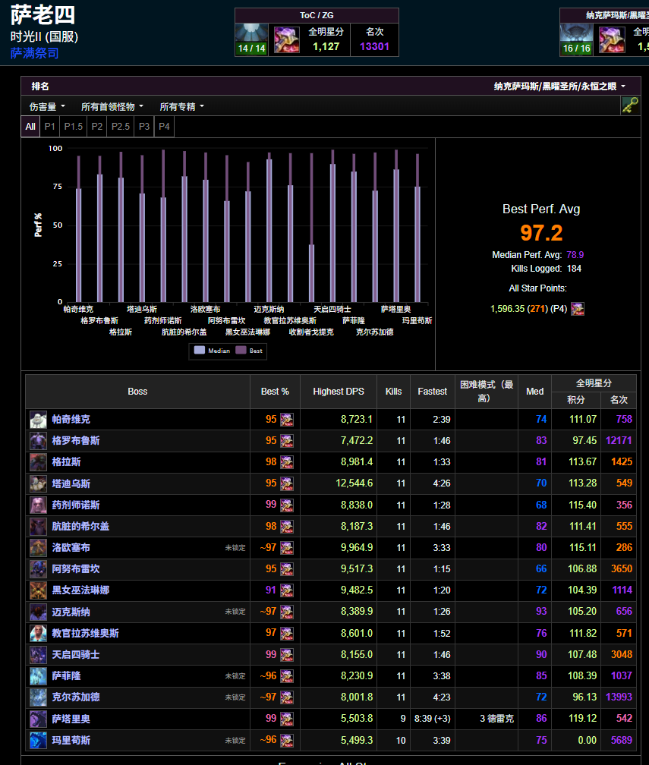Open the 伤害量 metric dropdown

[47, 106]
